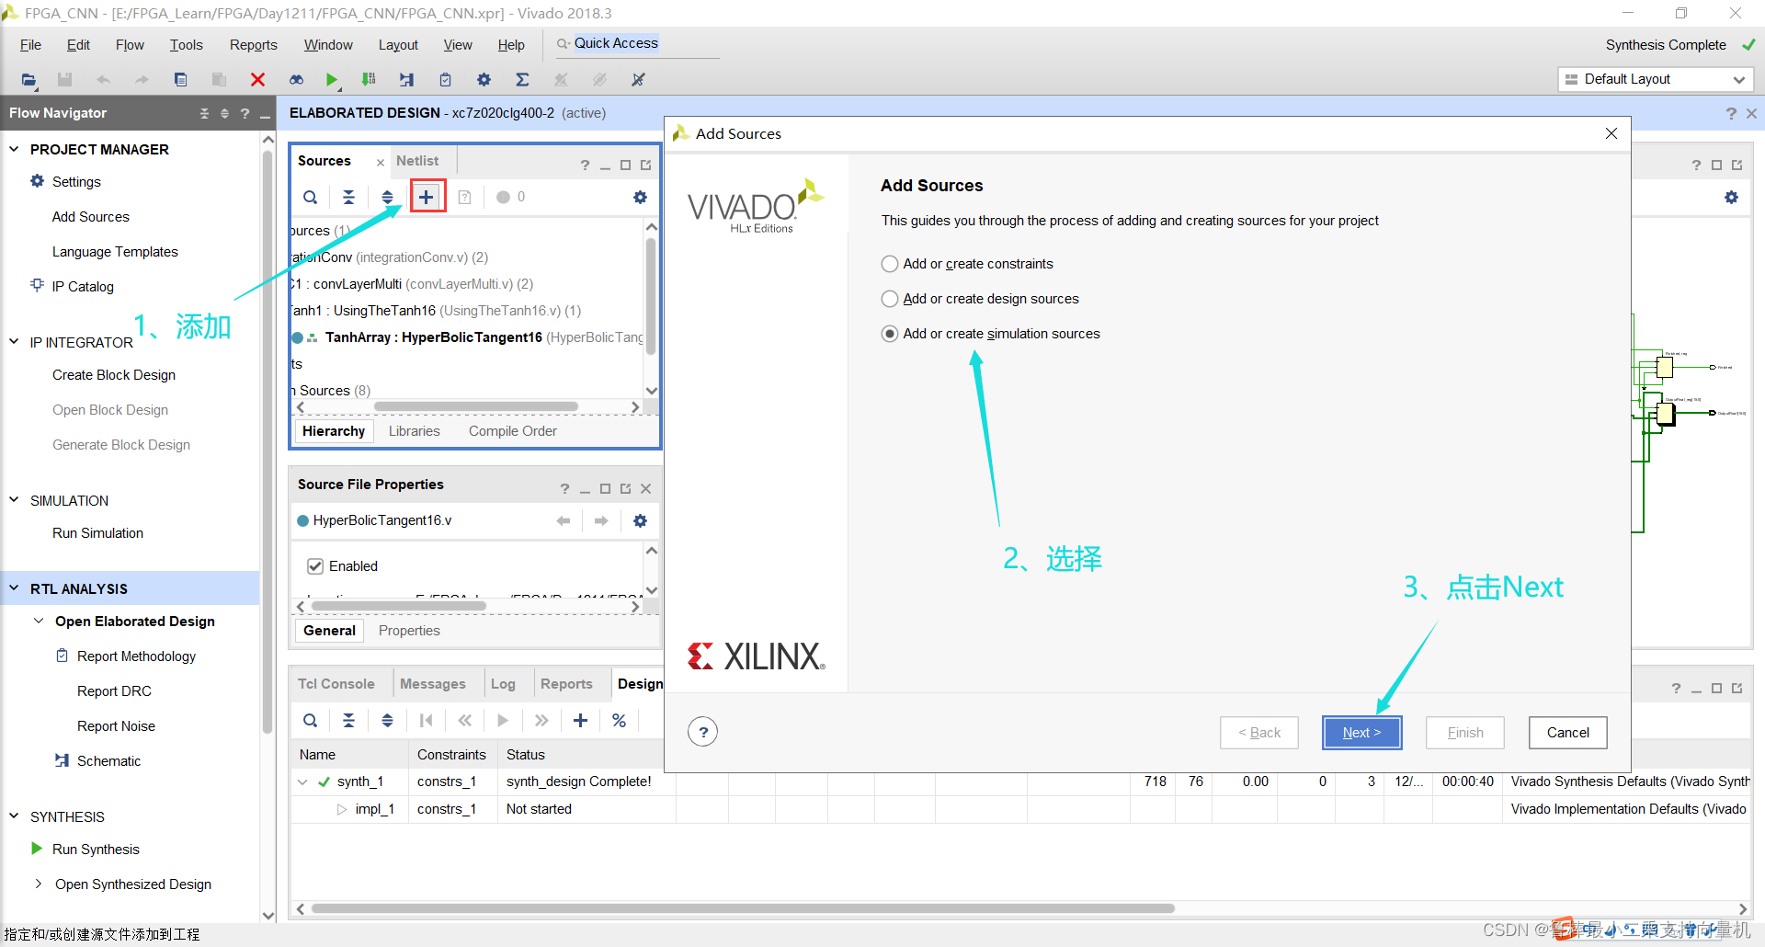
Task: Search in Design Runs panel
Action: point(311,721)
